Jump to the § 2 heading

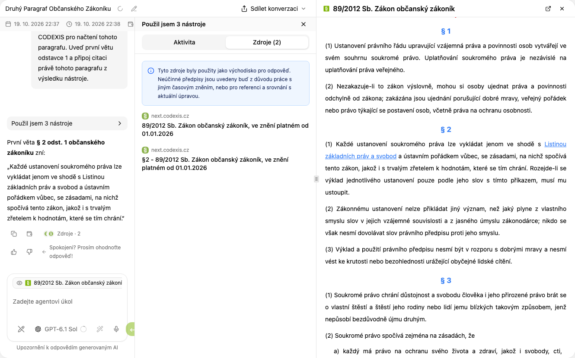446,129
